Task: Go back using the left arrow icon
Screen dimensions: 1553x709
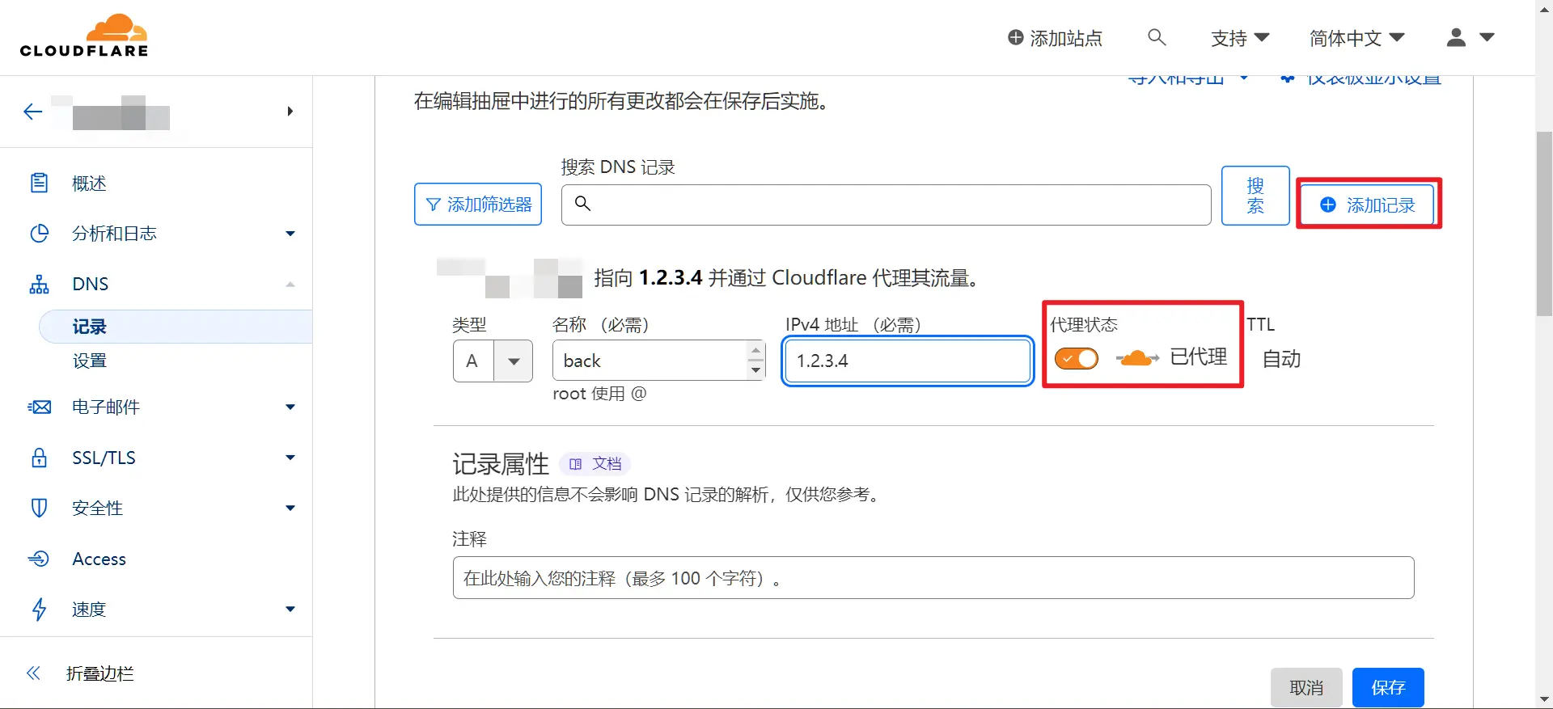Action: pyautogui.click(x=33, y=112)
